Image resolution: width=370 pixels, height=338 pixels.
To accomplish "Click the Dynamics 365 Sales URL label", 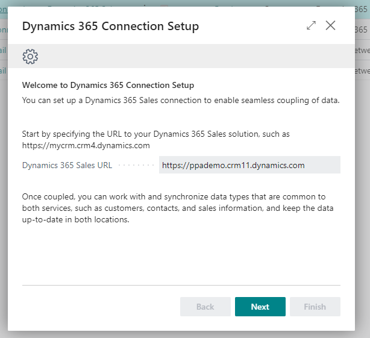I will point(67,165).
